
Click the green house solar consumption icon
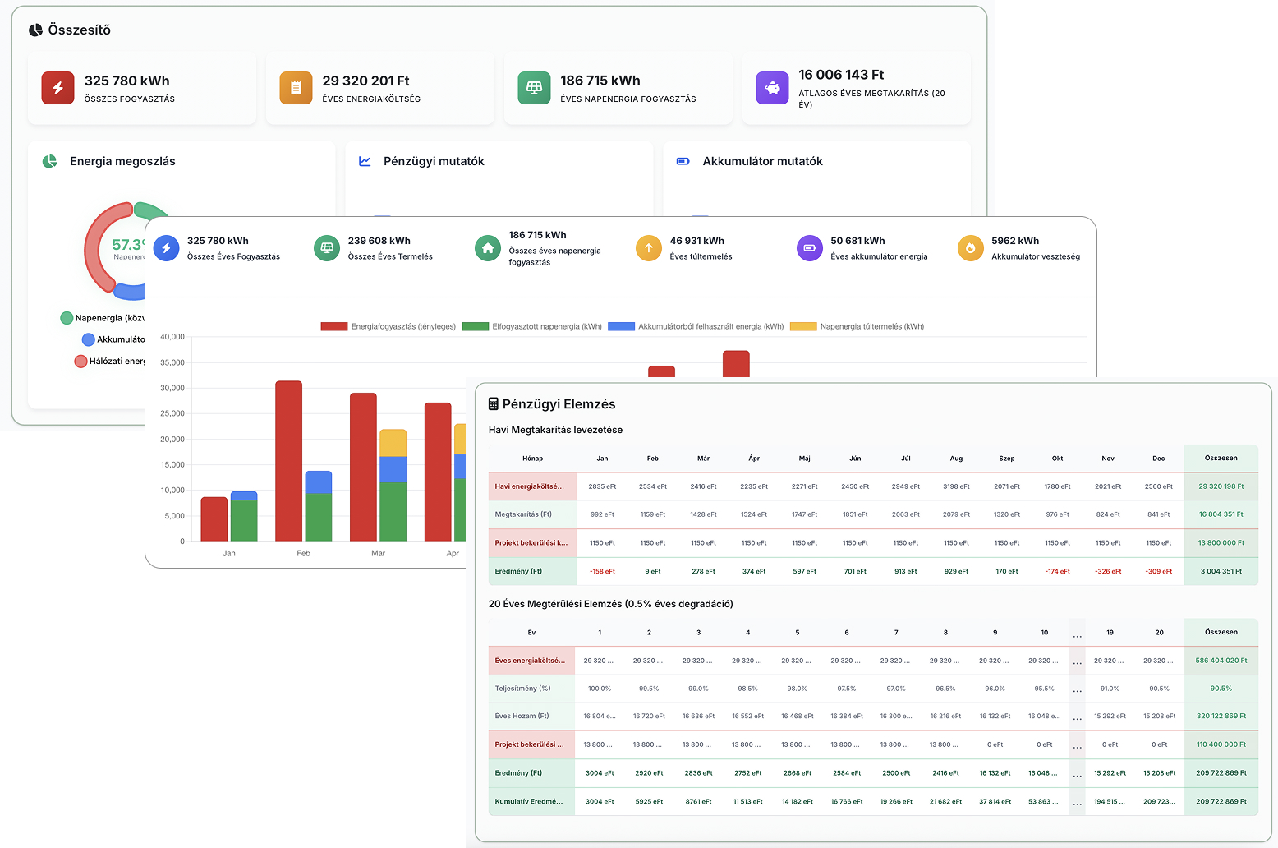pyautogui.click(x=488, y=247)
